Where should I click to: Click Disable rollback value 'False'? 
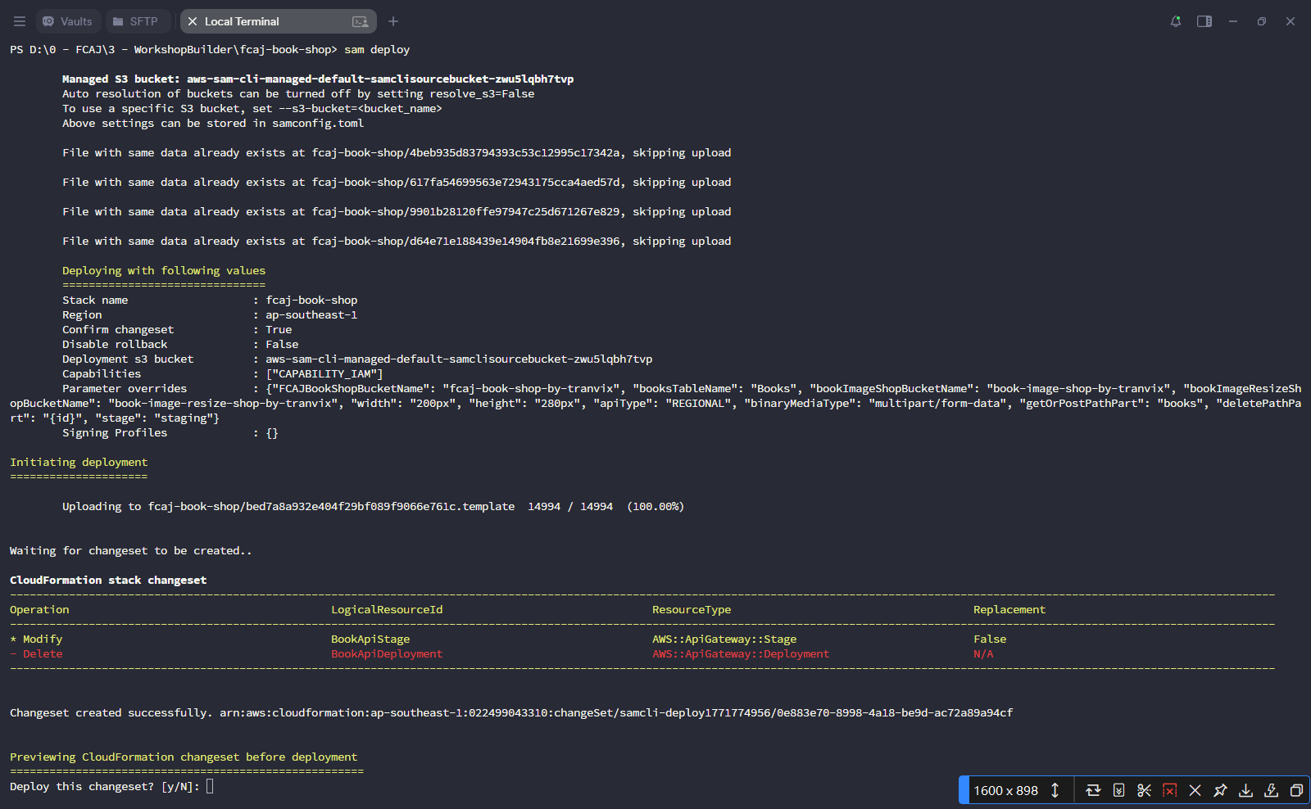pos(282,344)
